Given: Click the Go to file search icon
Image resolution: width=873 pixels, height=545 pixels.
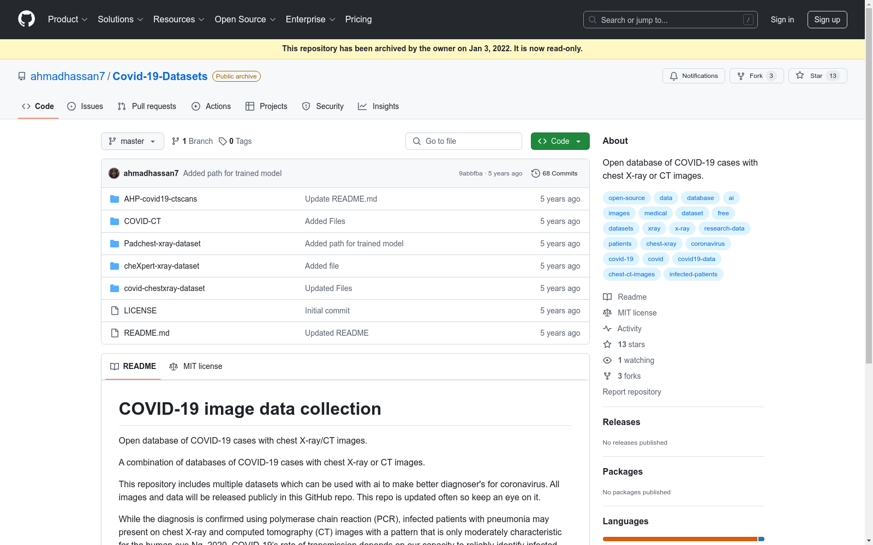Looking at the screenshot, I should pyautogui.click(x=417, y=141).
